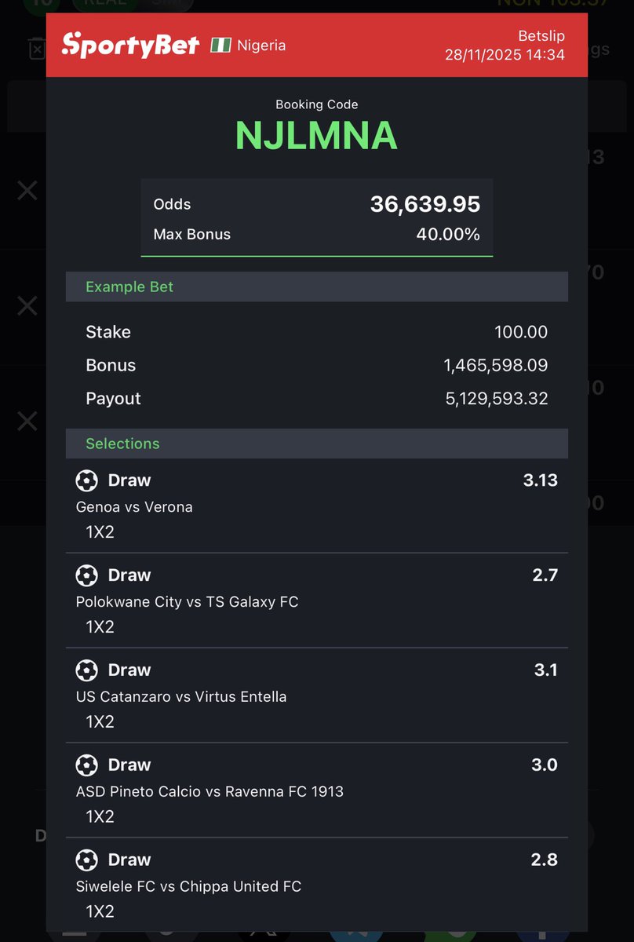The width and height of the screenshot is (634, 942).
Task: Click the Payout label
Action: 113,399
